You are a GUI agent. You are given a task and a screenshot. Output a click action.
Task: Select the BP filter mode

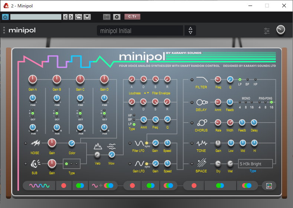[248, 79]
